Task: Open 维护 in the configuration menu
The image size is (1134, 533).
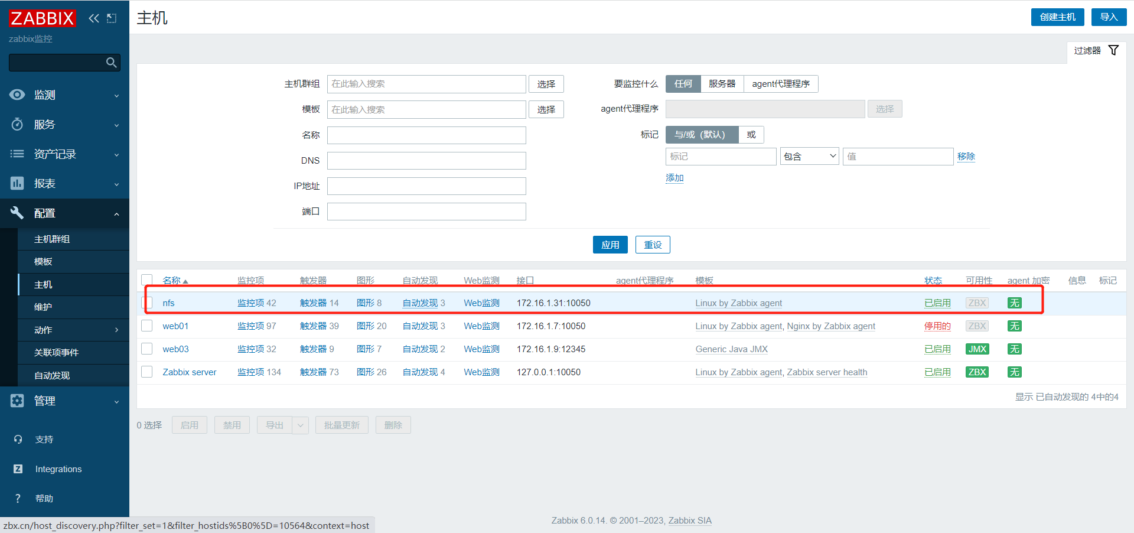Action: pyautogui.click(x=73, y=307)
